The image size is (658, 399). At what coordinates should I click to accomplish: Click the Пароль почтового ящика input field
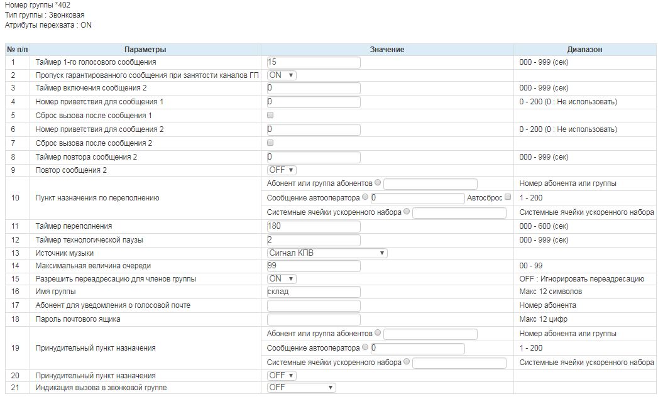pos(314,319)
